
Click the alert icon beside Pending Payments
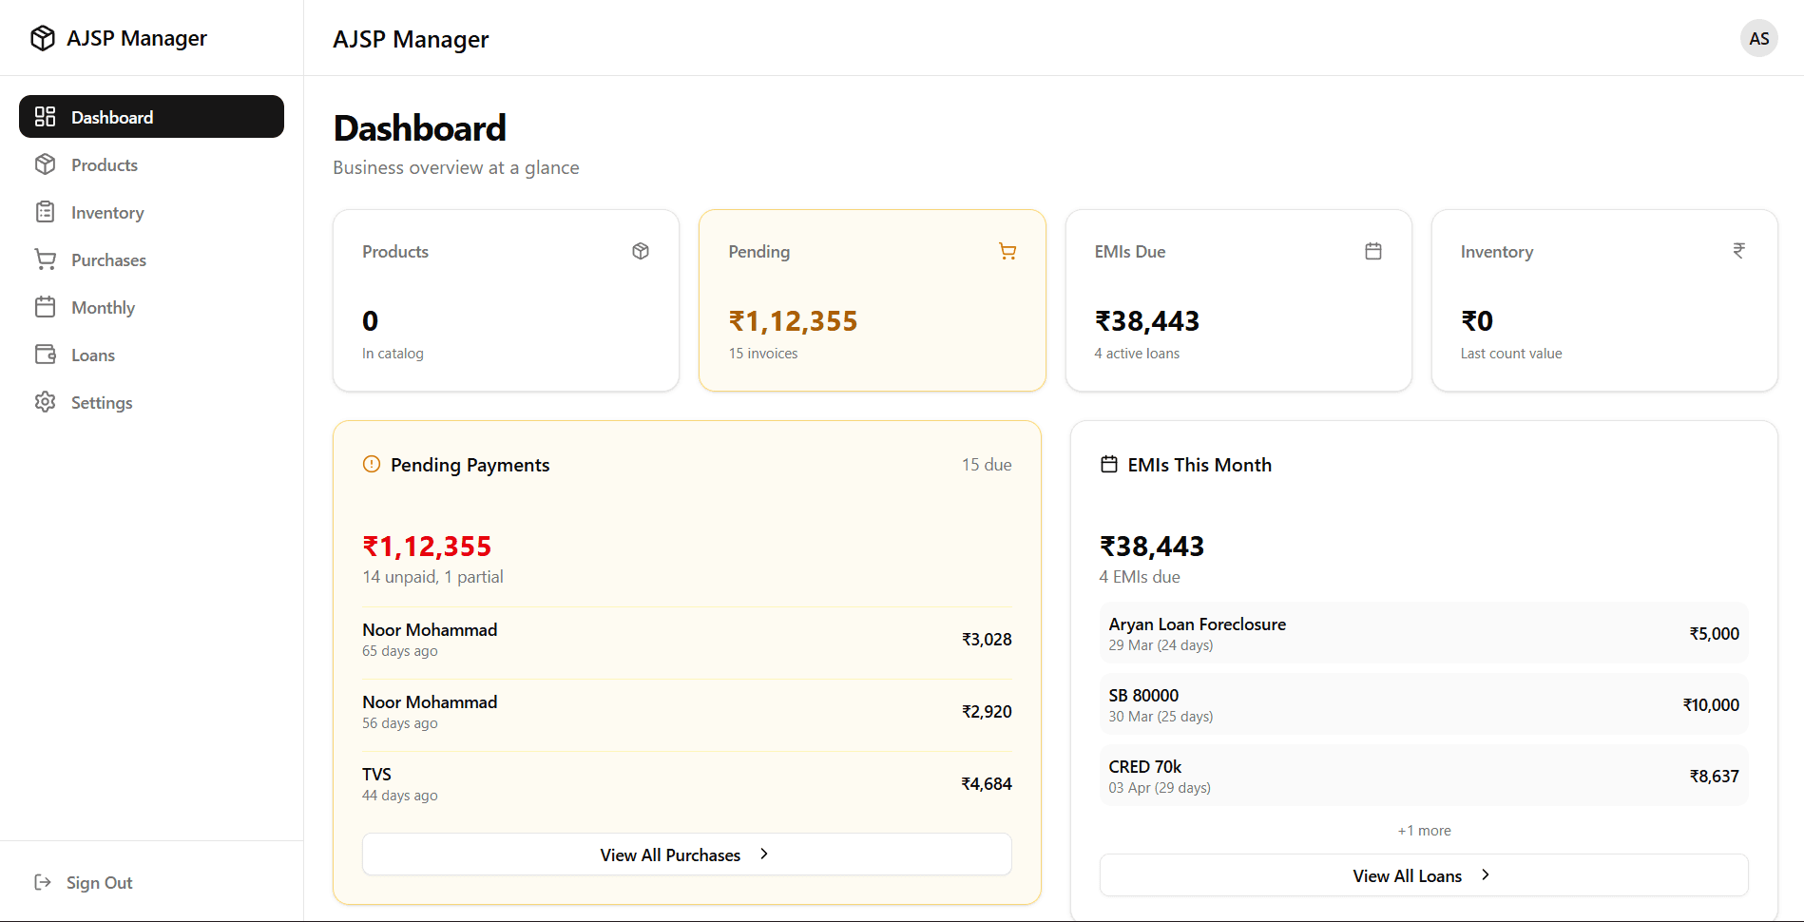(372, 465)
